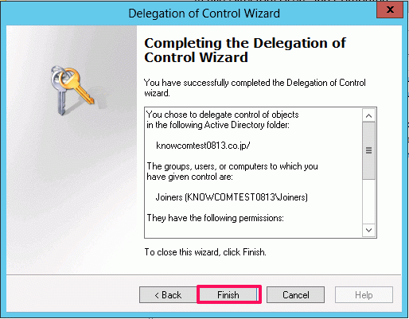Click the 'They have the following permissions' line
This screenshot has height=319, width=409.
click(215, 218)
